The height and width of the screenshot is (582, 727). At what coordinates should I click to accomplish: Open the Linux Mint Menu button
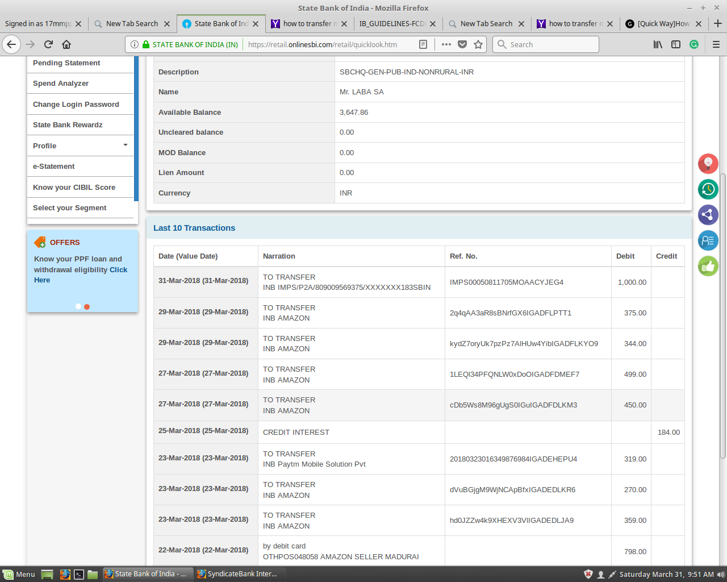[19, 574]
